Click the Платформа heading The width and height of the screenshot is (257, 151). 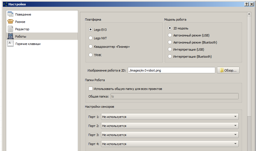93,20
